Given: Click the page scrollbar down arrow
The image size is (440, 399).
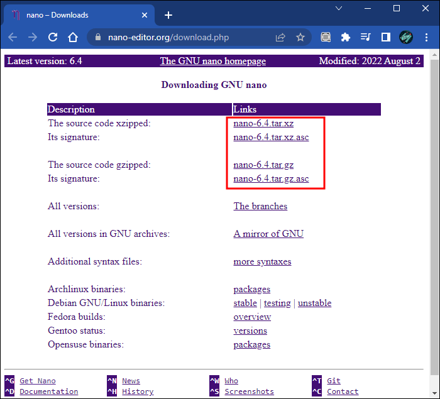Looking at the screenshot, I should pos(435,393).
